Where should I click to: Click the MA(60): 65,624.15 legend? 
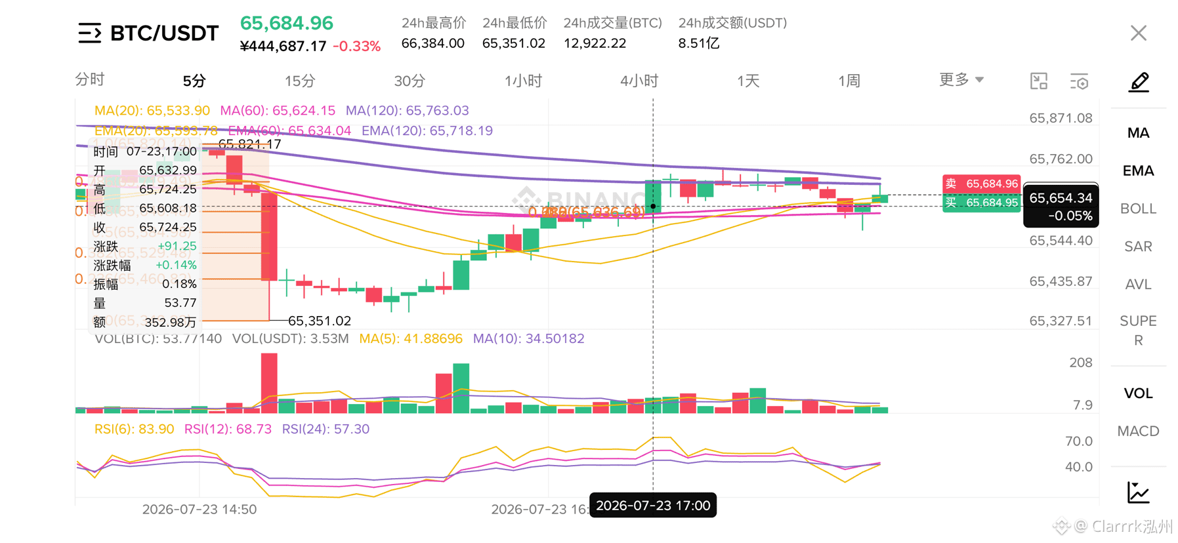(x=278, y=111)
